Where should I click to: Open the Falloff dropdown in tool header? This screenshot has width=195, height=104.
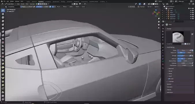click(x=78, y=7)
